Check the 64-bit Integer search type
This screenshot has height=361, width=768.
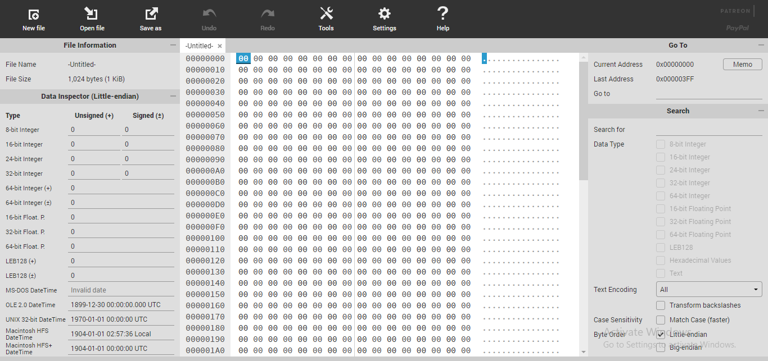[x=661, y=196]
